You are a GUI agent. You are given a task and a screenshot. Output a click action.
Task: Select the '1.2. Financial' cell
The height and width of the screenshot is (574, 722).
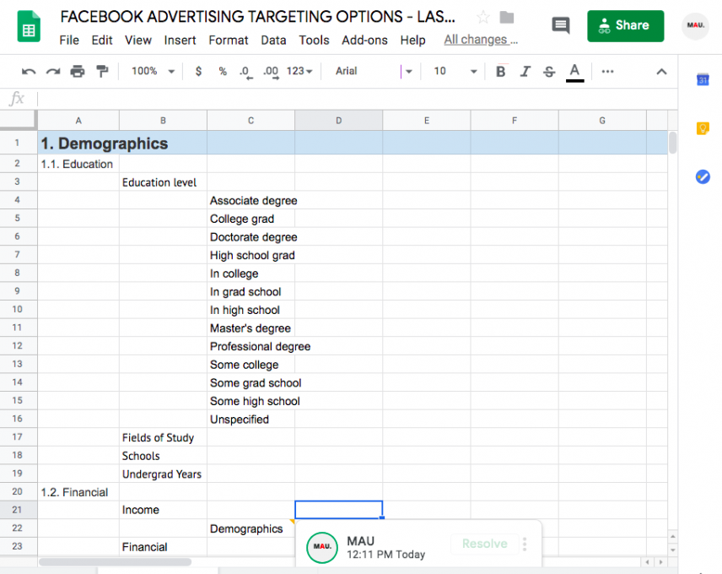tap(78, 492)
